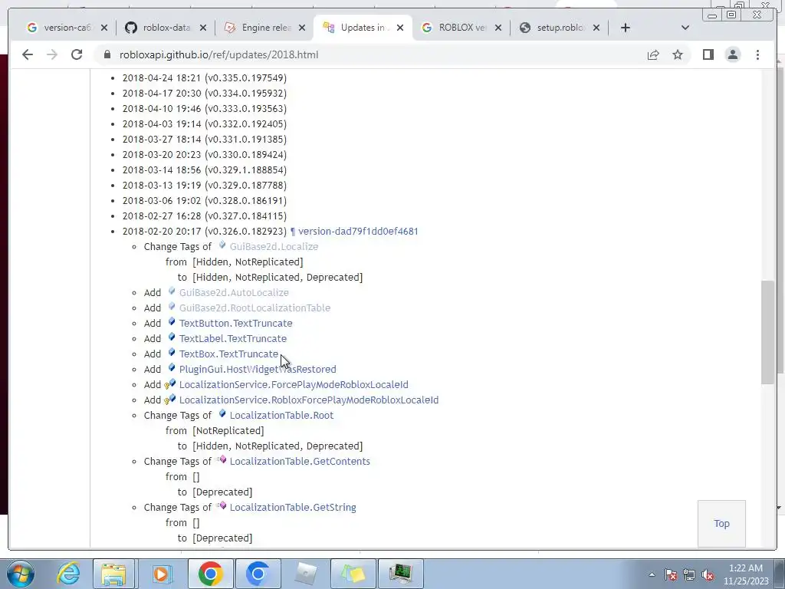The height and width of the screenshot is (589, 785).
Task: Open PluginGui.HostWidgetWasRestored link
Action: coord(258,369)
